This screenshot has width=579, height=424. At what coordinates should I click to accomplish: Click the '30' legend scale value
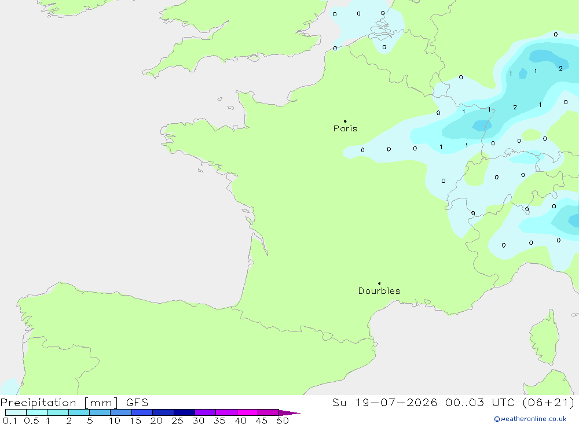(x=199, y=421)
